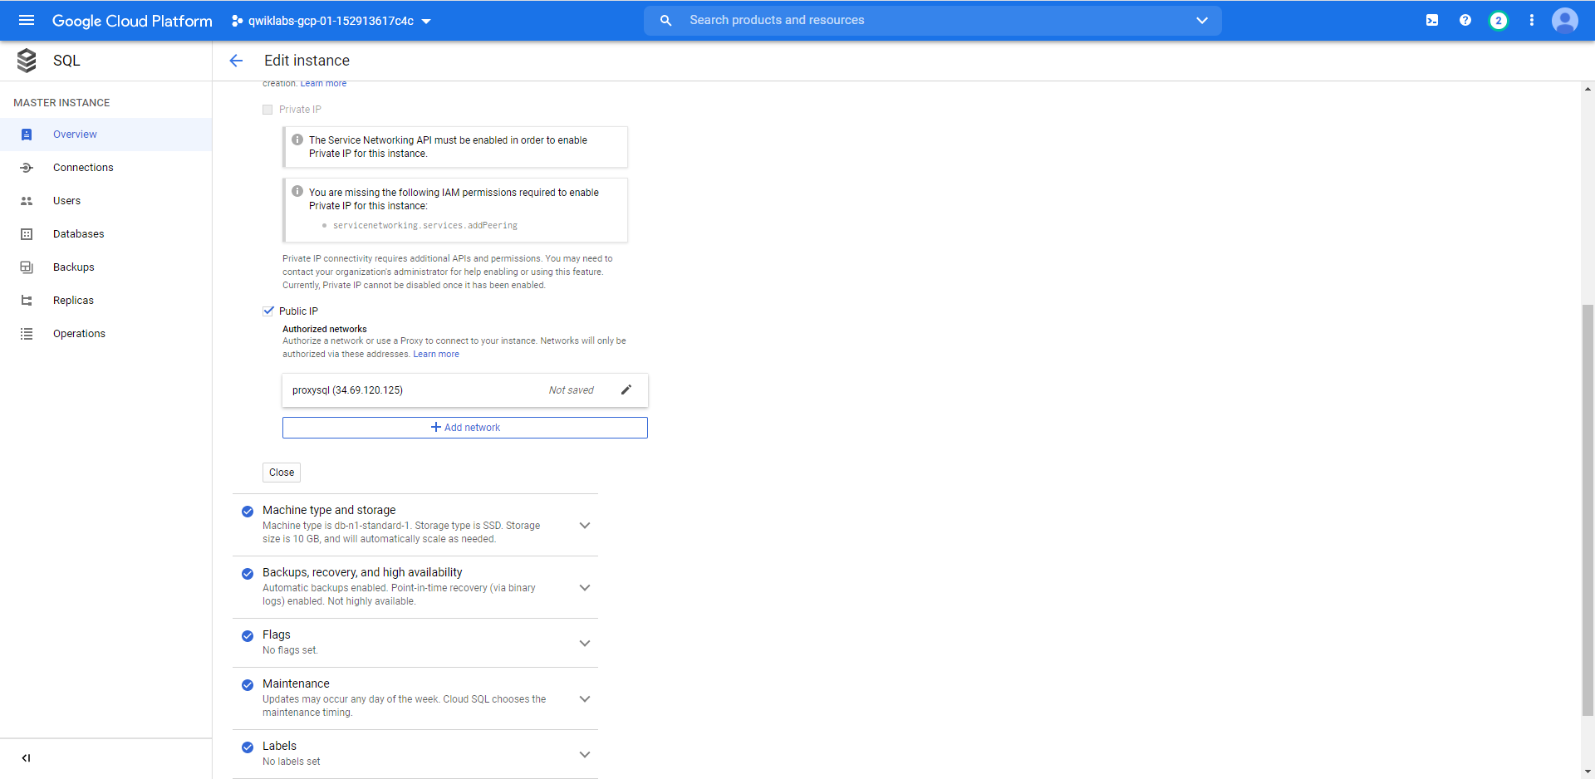
Task: Click the Add network button
Action: pyautogui.click(x=465, y=428)
